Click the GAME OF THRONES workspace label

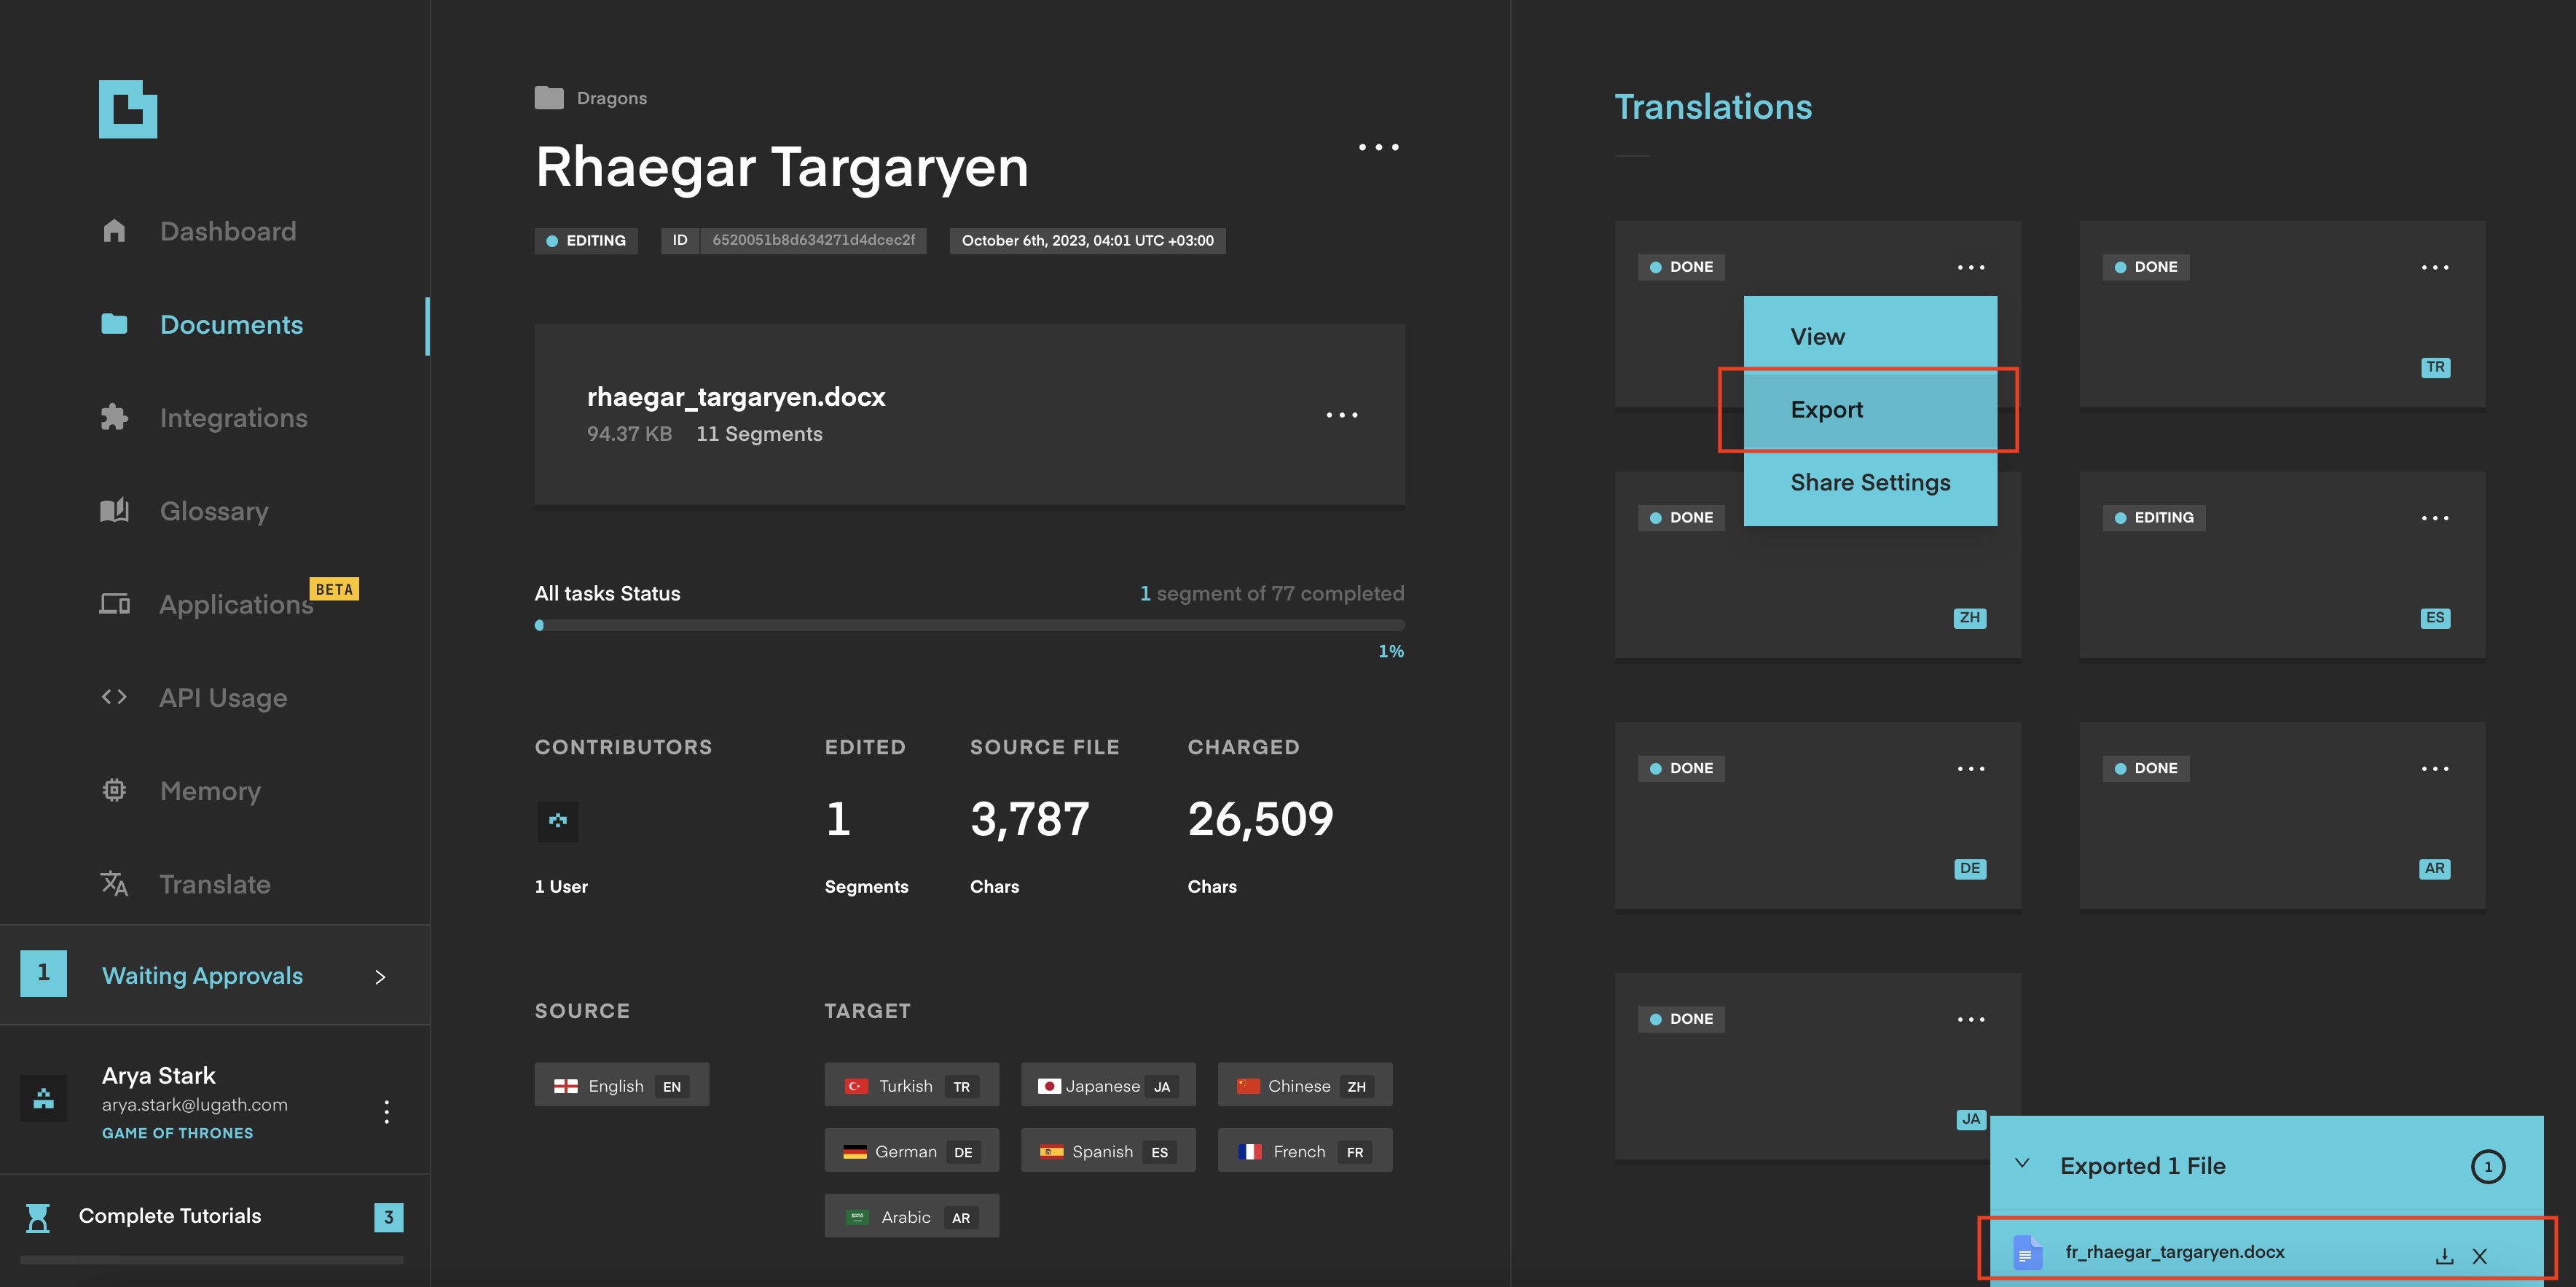click(x=177, y=1133)
